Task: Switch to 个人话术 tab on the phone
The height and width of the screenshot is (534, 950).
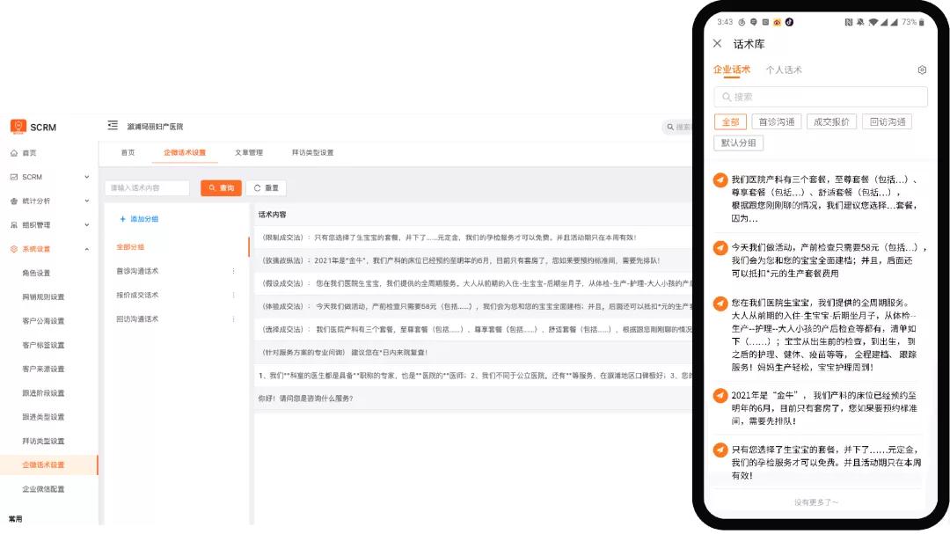Action: (784, 69)
